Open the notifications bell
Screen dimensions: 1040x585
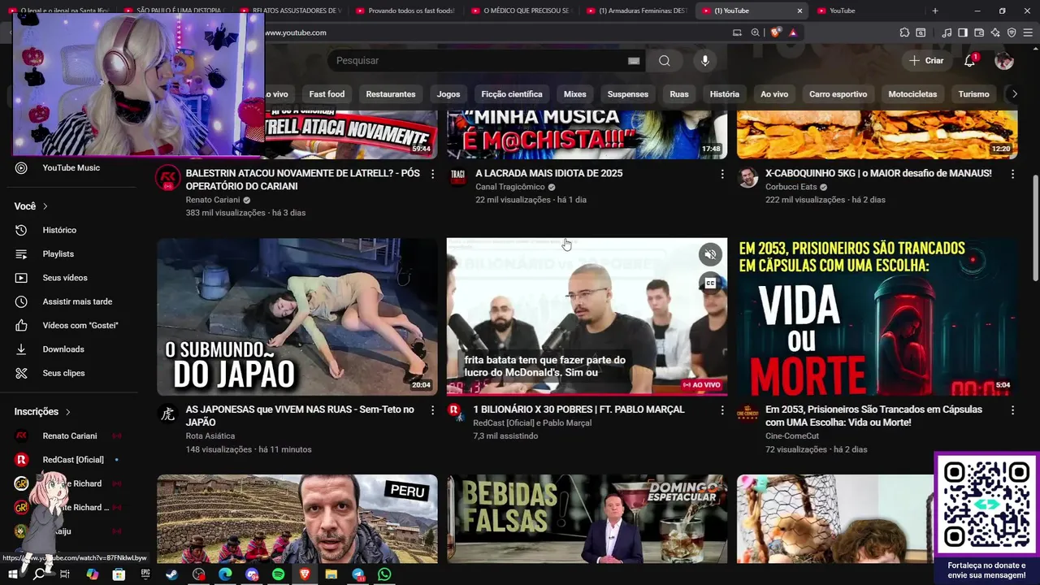tap(969, 61)
